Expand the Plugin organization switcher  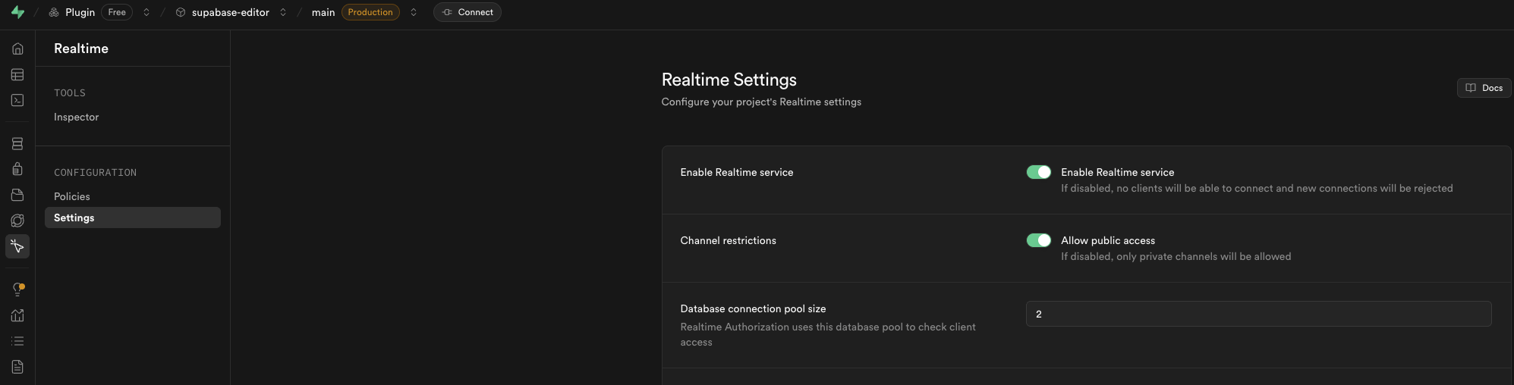coord(146,12)
